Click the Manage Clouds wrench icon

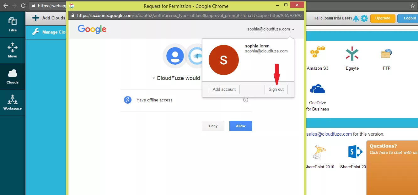[36, 32]
